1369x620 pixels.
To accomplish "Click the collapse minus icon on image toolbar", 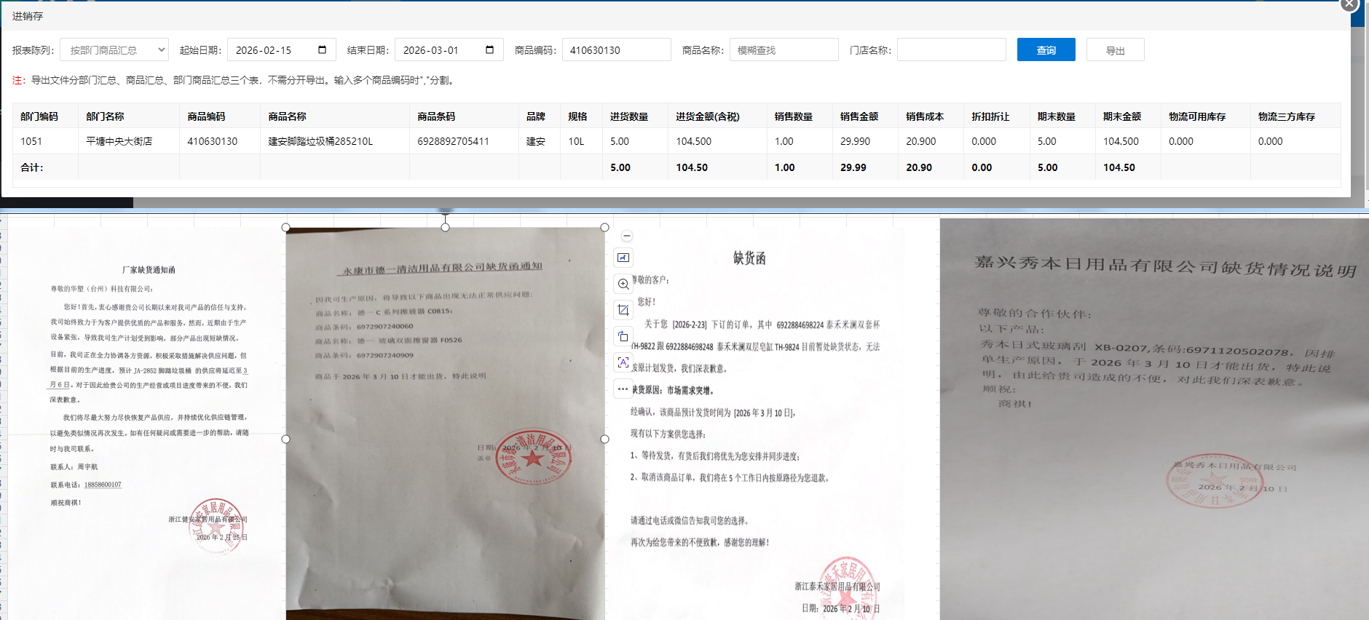I will tap(627, 237).
